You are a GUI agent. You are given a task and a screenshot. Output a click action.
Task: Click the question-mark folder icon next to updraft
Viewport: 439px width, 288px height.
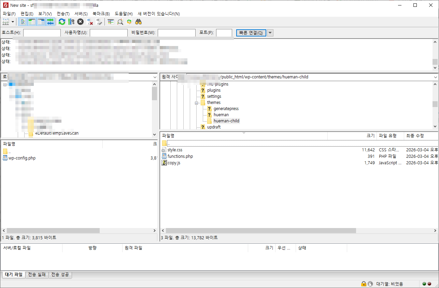(203, 127)
